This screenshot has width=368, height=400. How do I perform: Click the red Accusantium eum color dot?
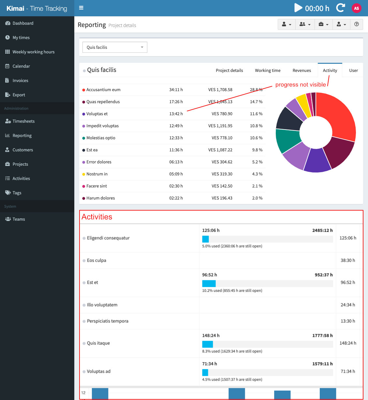tap(84, 90)
